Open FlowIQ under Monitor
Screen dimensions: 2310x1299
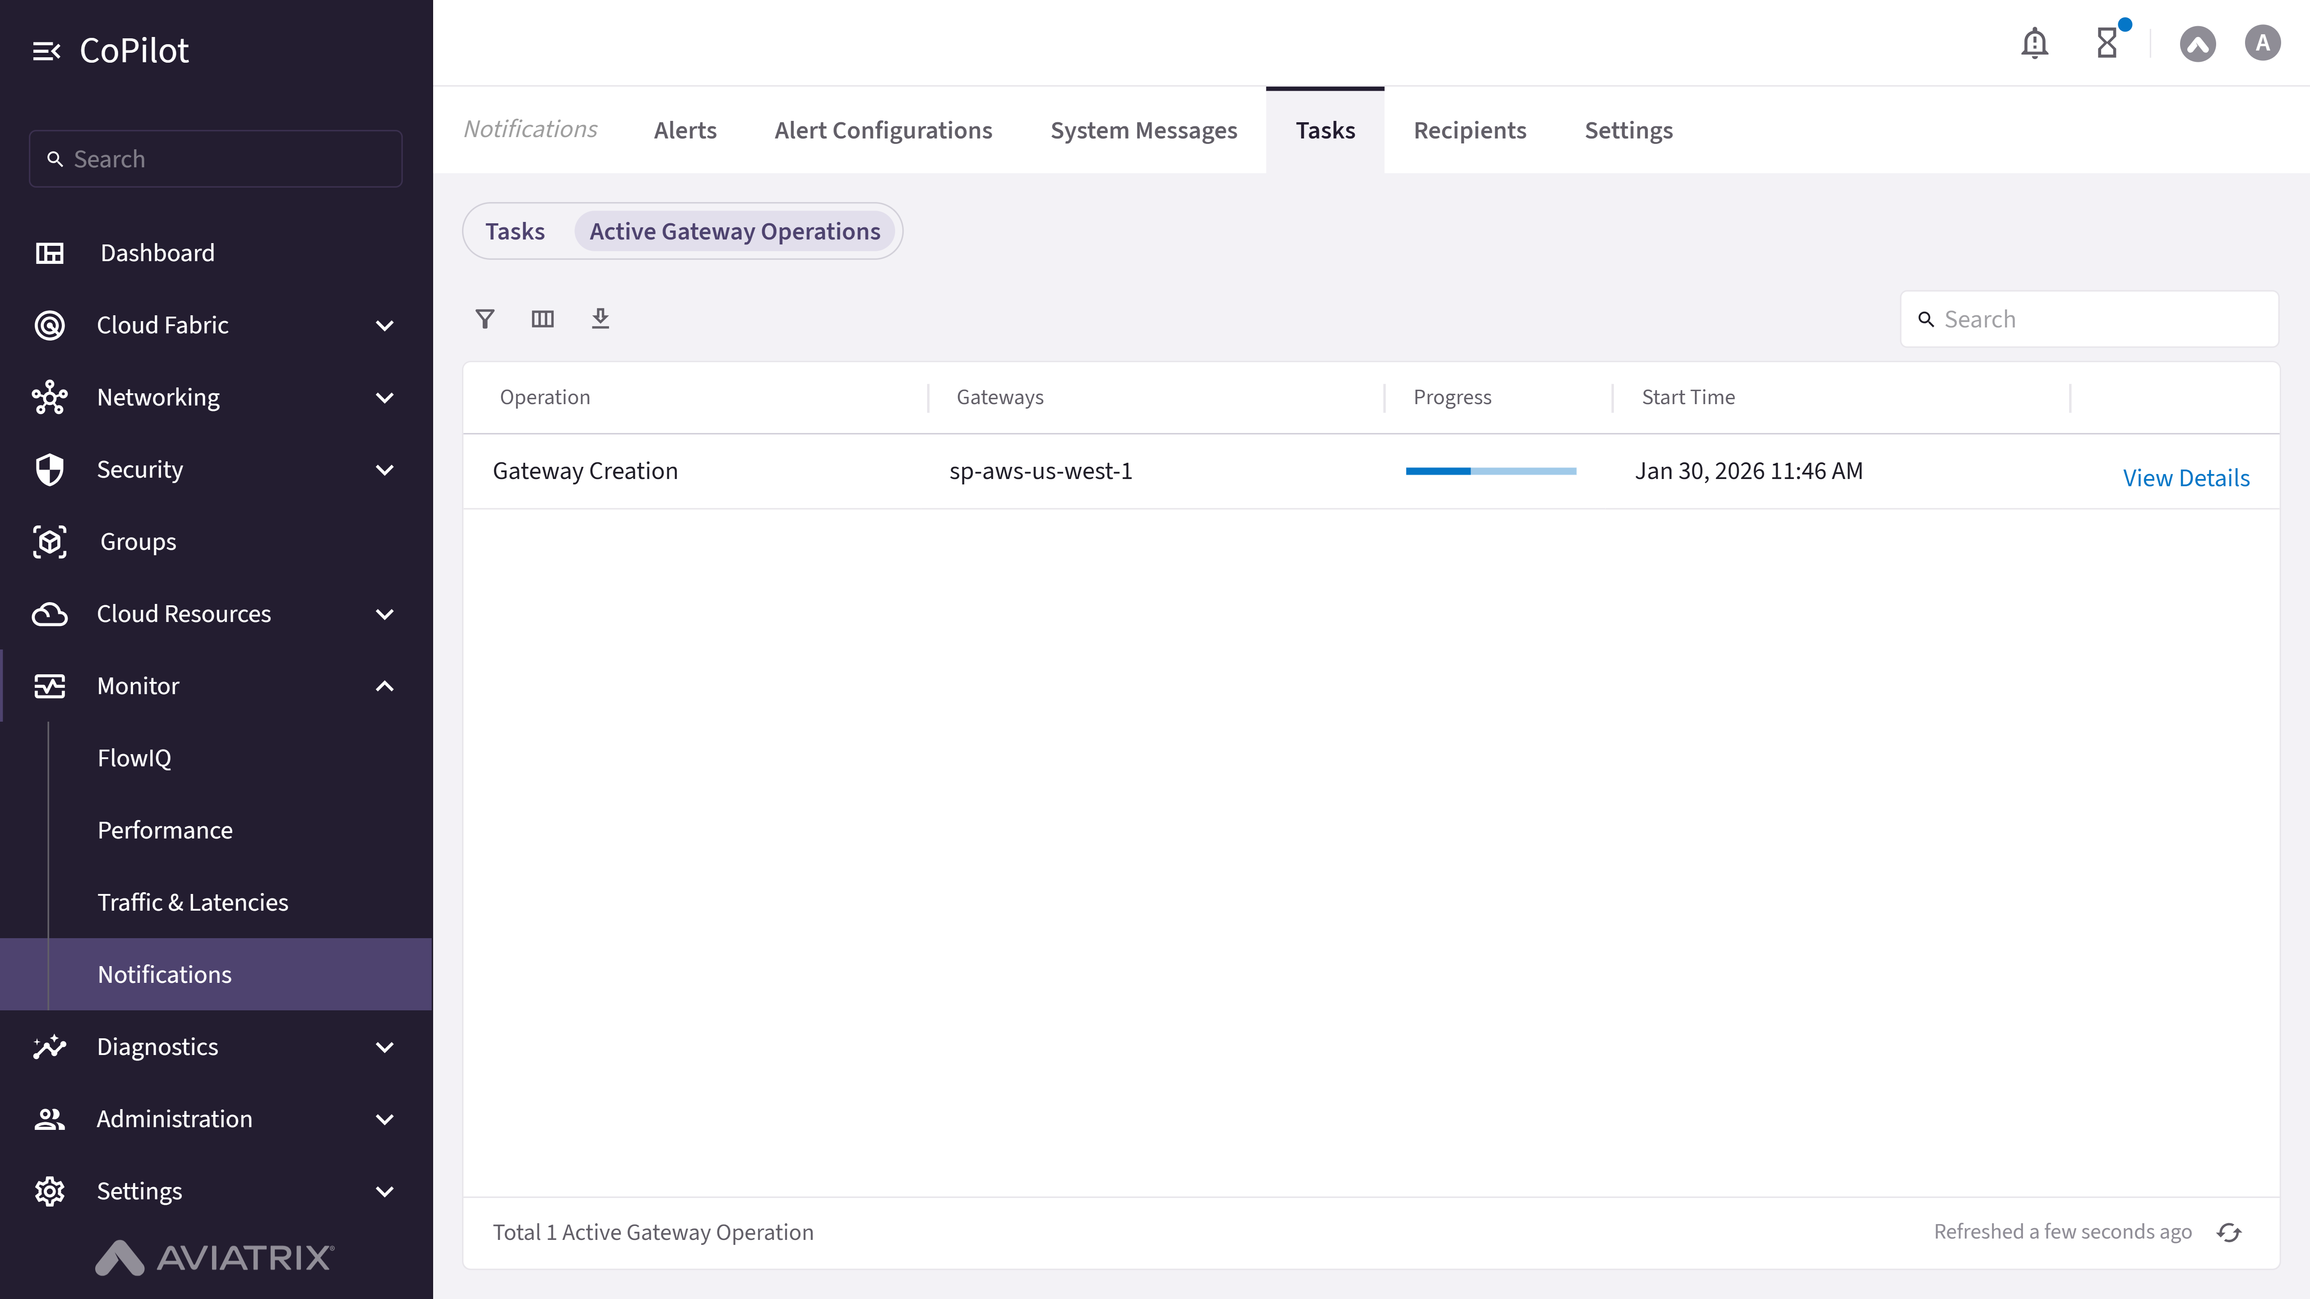pyautogui.click(x=134, y=758)
